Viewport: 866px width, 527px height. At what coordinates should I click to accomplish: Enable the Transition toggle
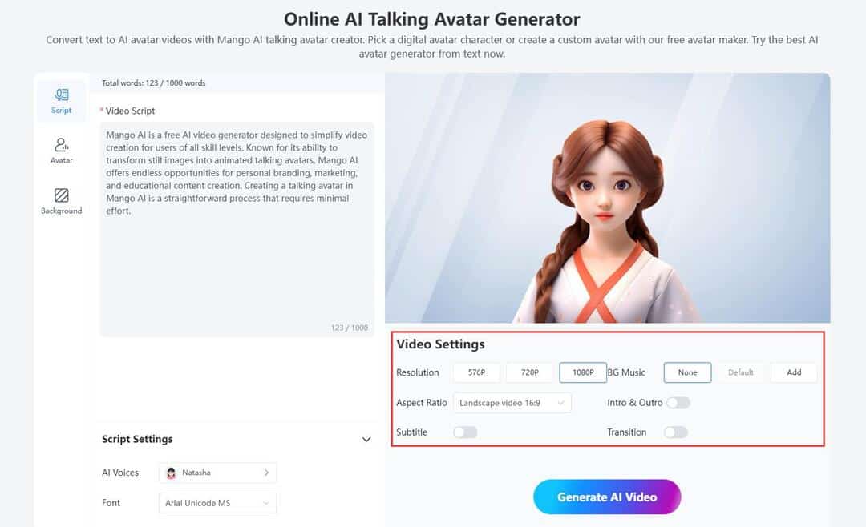[x=675, y=432]
